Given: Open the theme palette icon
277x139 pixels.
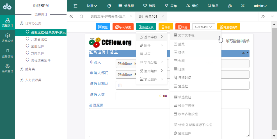Looking at the screenshot, I should coord(230,6).
